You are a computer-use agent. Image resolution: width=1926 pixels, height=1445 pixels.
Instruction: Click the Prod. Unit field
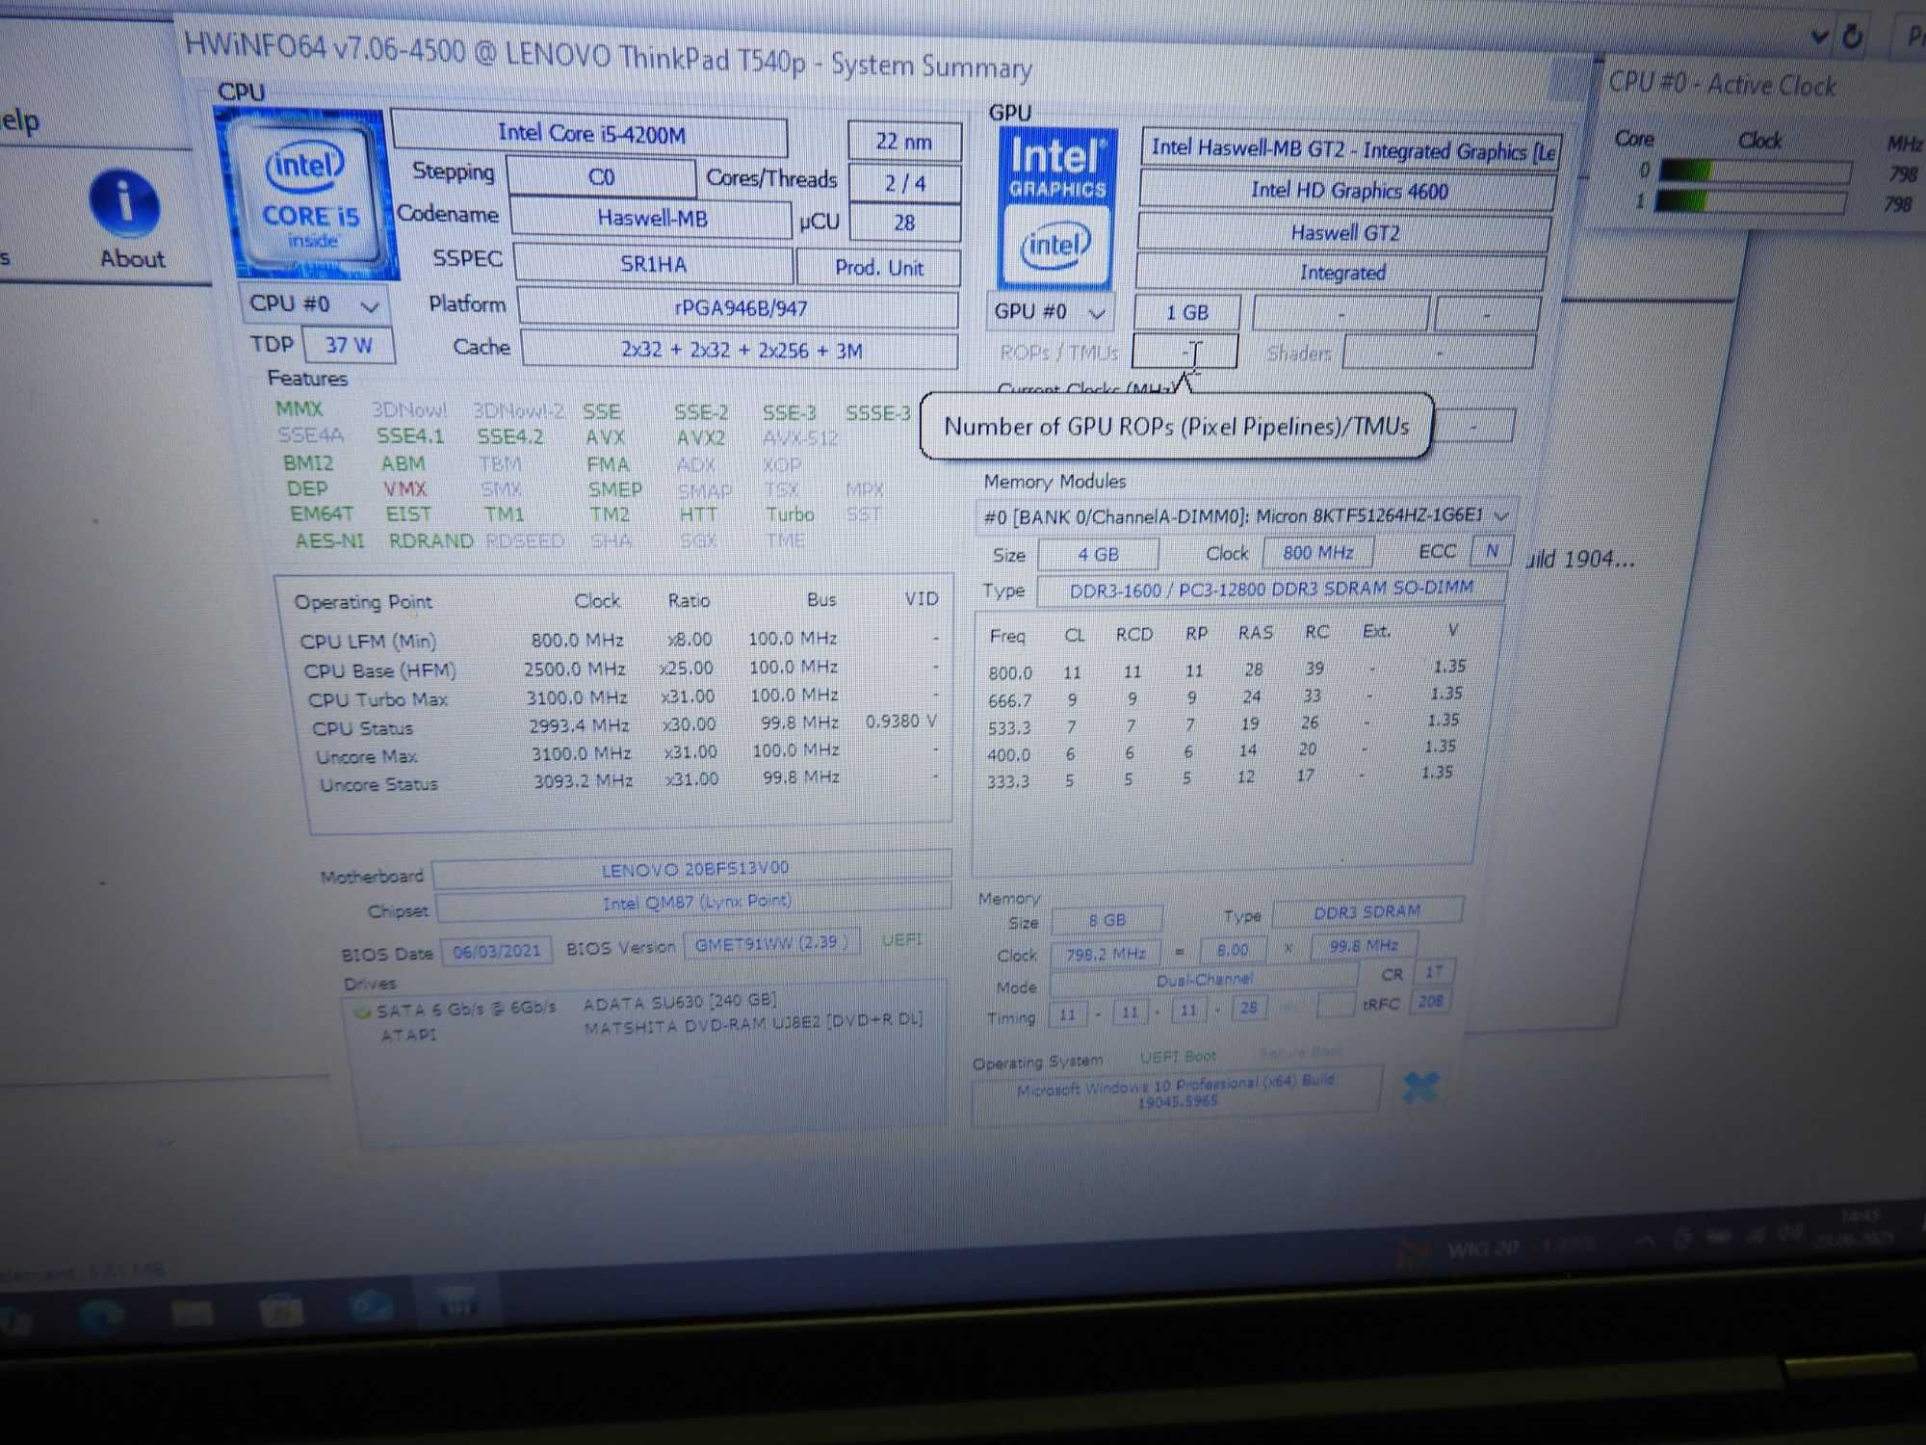(878, 268)
